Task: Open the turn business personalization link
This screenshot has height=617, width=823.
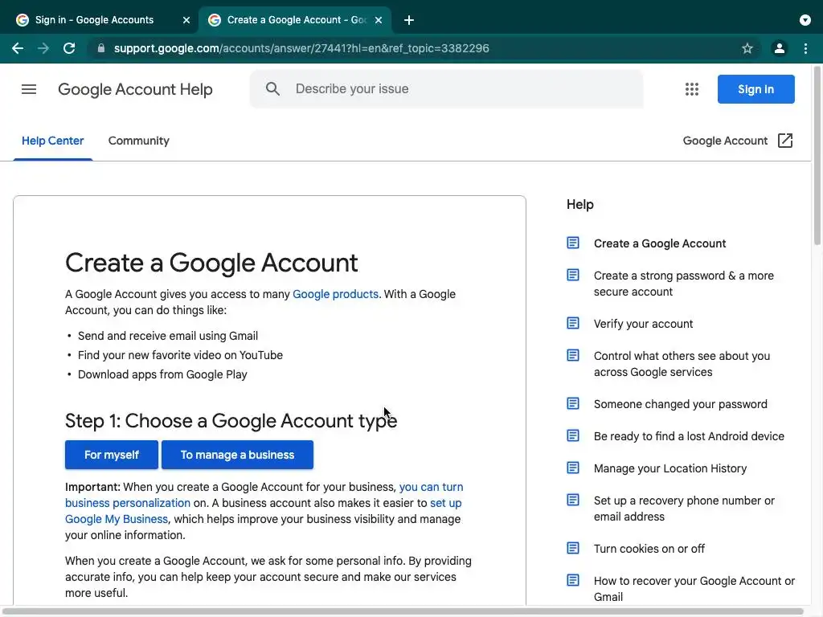Action: pos(264,495)
